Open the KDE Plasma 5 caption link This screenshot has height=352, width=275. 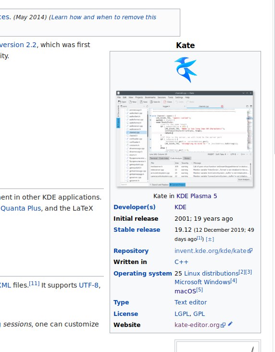(197, 196)
